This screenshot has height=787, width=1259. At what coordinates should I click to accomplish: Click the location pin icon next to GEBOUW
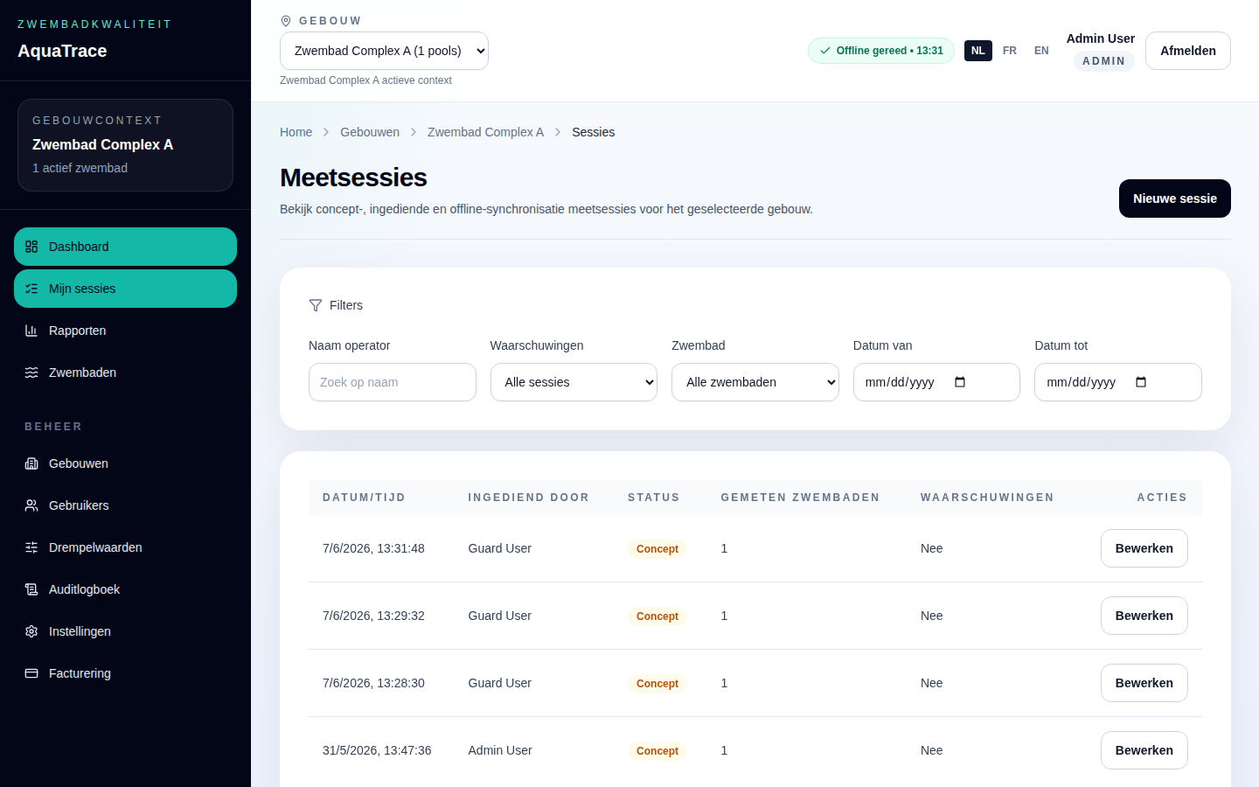pyautogui.click(x=286, y=21)
